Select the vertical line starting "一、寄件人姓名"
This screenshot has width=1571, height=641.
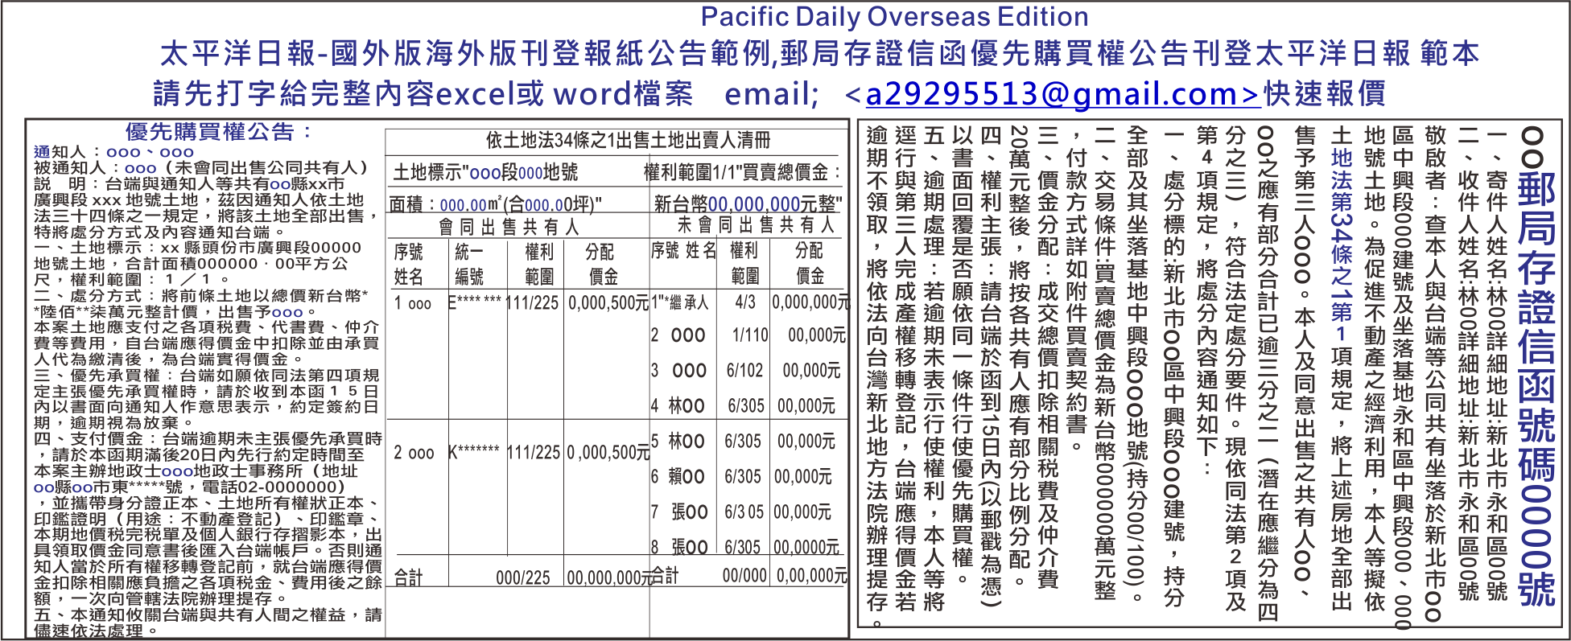click(x=1497, y=364)
